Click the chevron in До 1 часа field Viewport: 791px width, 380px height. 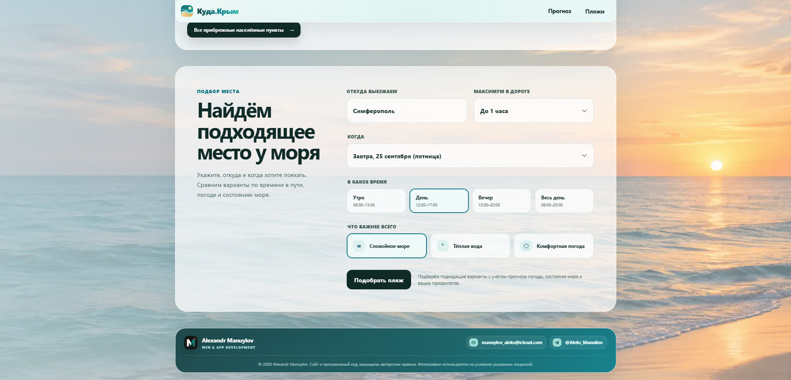[x=584, y=111]
